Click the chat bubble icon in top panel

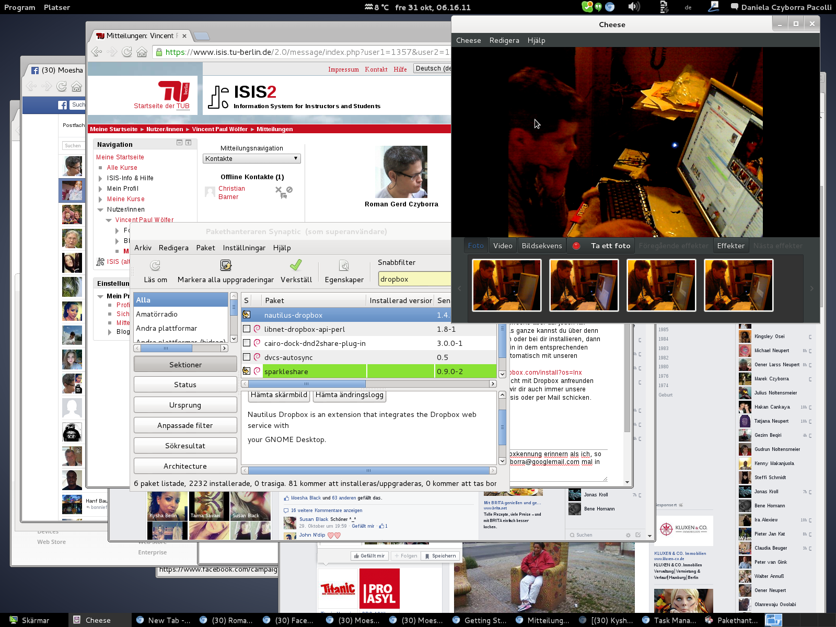tap(734, 7)
